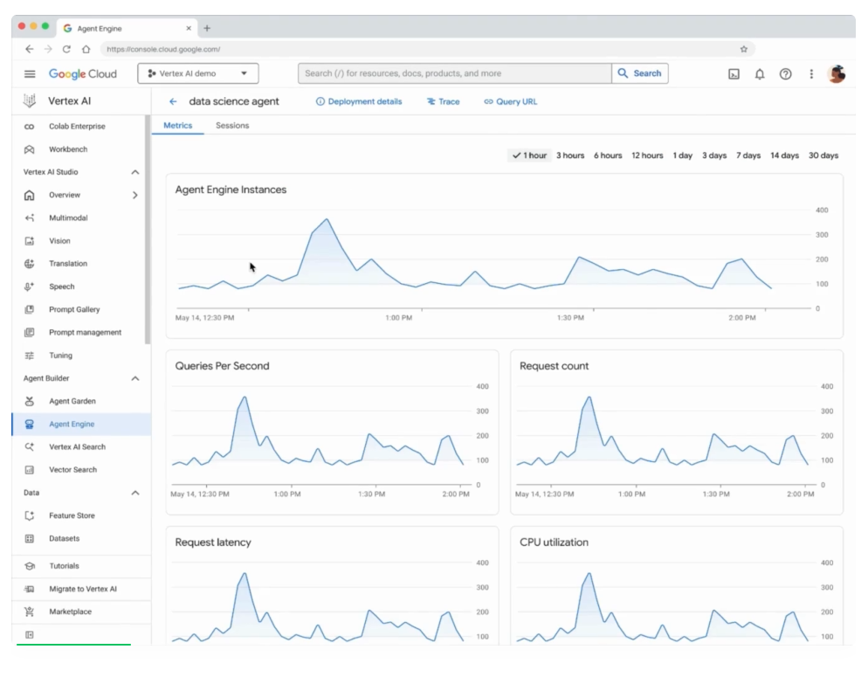The height and width of the screenshot is (677, 868).
Task: Bookmark page with the star icon
Action: (744, 50)
